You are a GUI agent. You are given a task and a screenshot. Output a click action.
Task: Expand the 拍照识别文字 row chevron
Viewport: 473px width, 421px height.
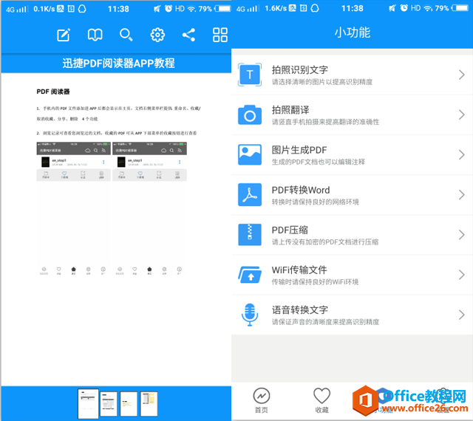461,75
